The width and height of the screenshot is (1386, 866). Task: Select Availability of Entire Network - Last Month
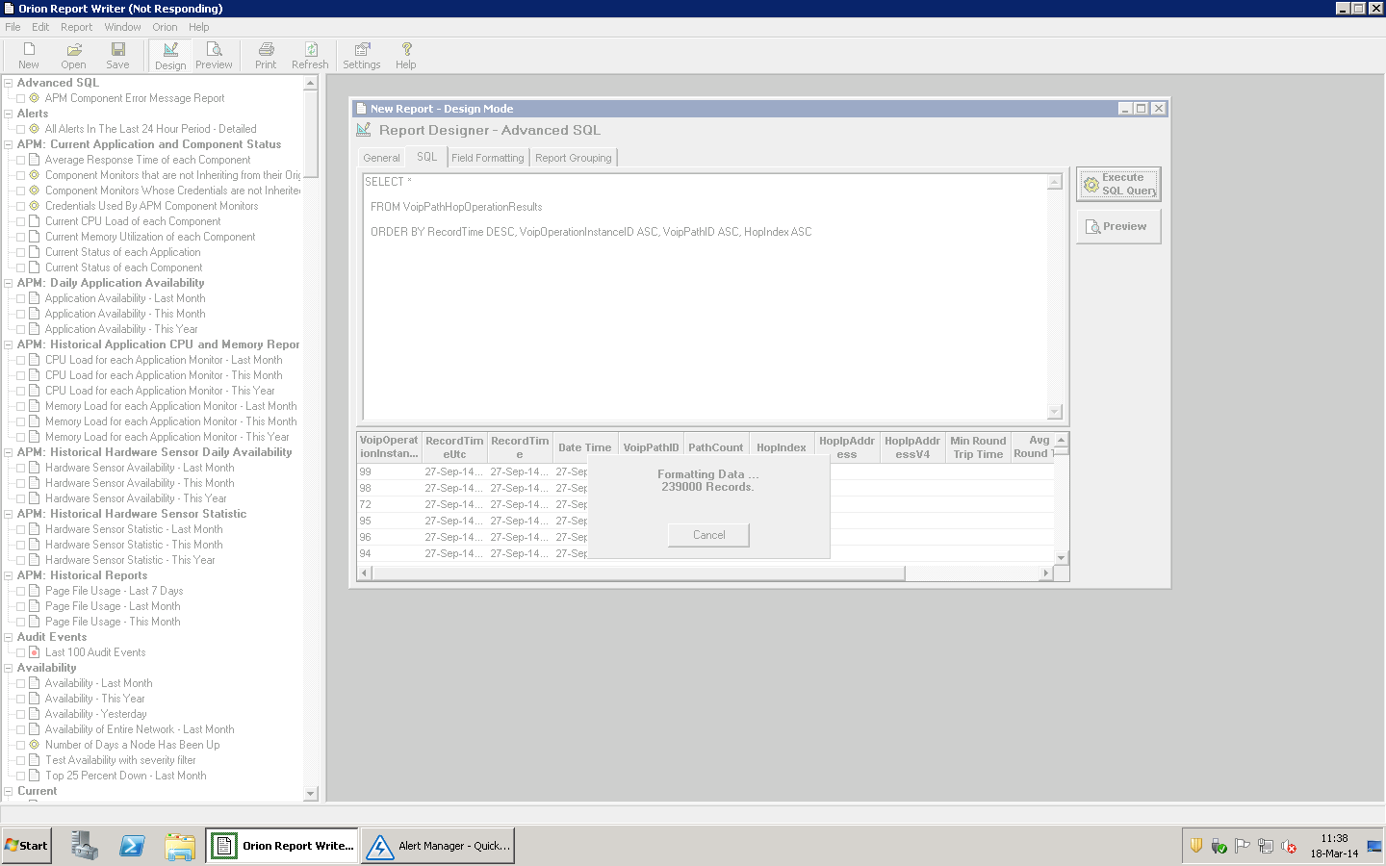coord(140,729)
